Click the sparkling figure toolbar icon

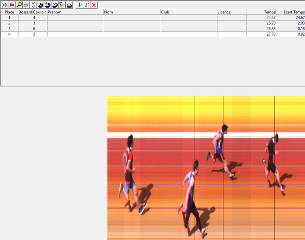87,5
